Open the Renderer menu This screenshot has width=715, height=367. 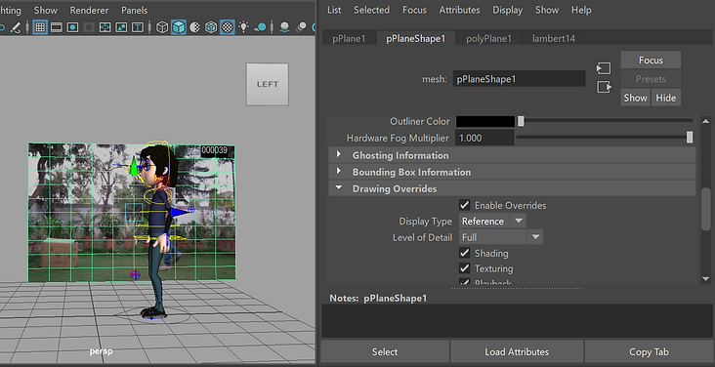(90, 10)
